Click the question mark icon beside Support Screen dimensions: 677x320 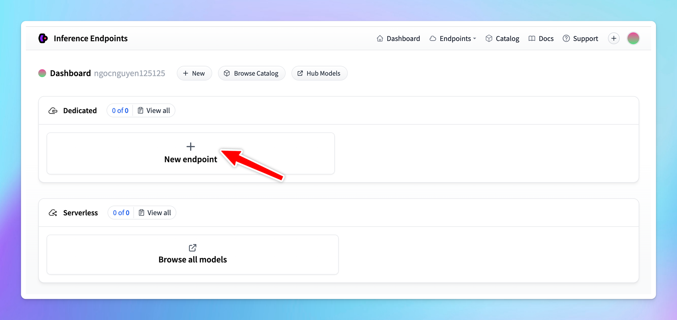566,38
